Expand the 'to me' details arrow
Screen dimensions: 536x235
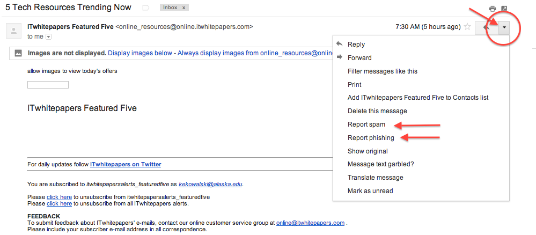click(48, 36)
